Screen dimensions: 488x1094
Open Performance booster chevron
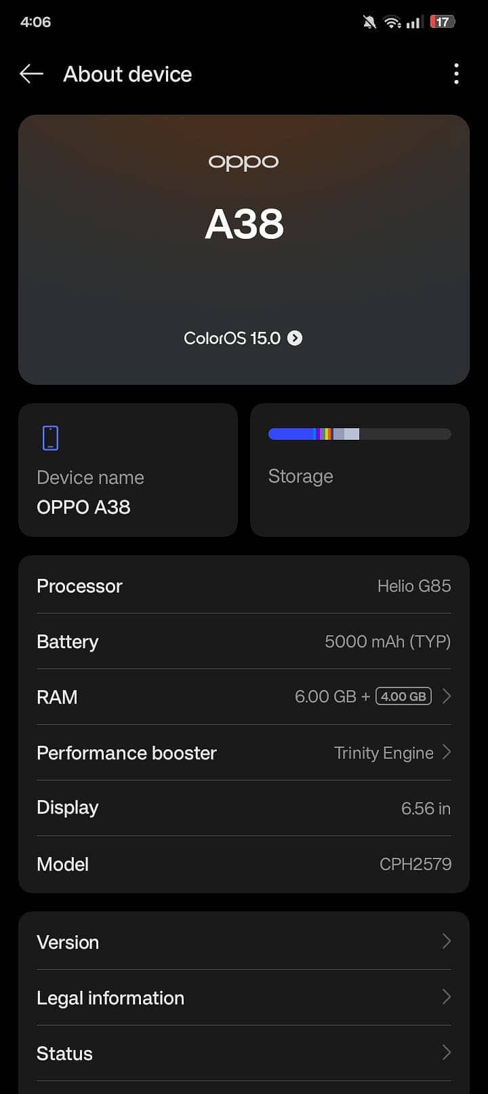click(x=447, y=752)
